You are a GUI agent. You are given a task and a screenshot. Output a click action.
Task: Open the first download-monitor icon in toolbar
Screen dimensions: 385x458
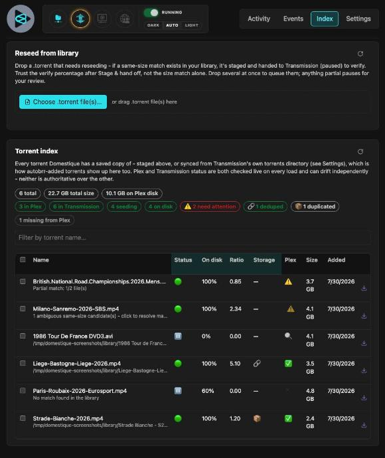pos(58,19)
